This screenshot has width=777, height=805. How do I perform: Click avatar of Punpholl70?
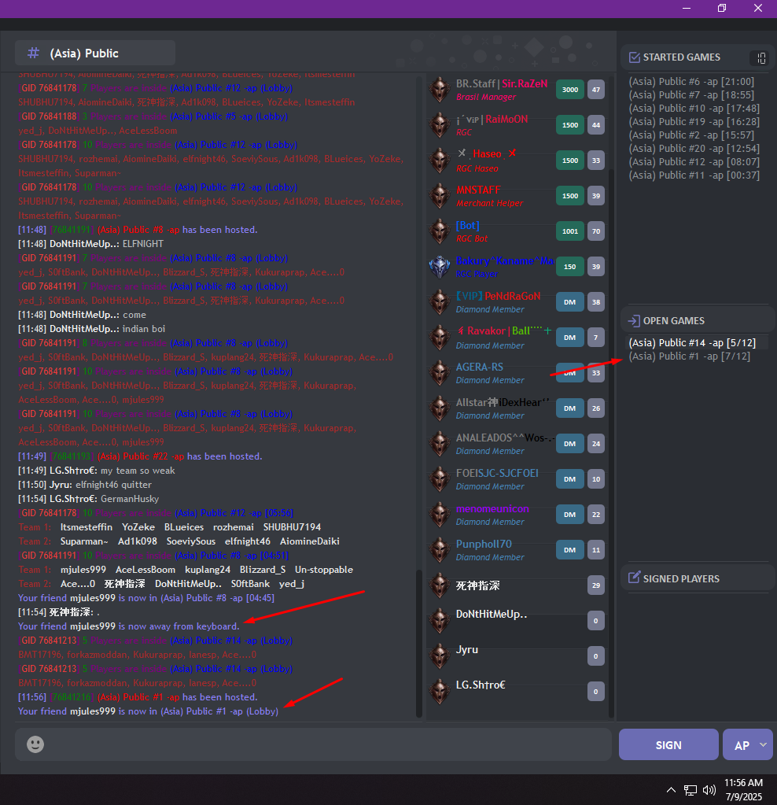point(440,550)
